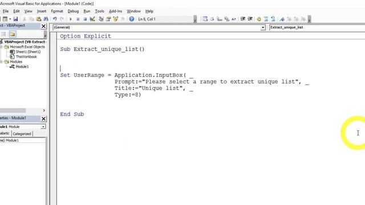This screenshot has width=365, height=205.
Task: Click the Comment Block icon
Action: pos(266,19)
